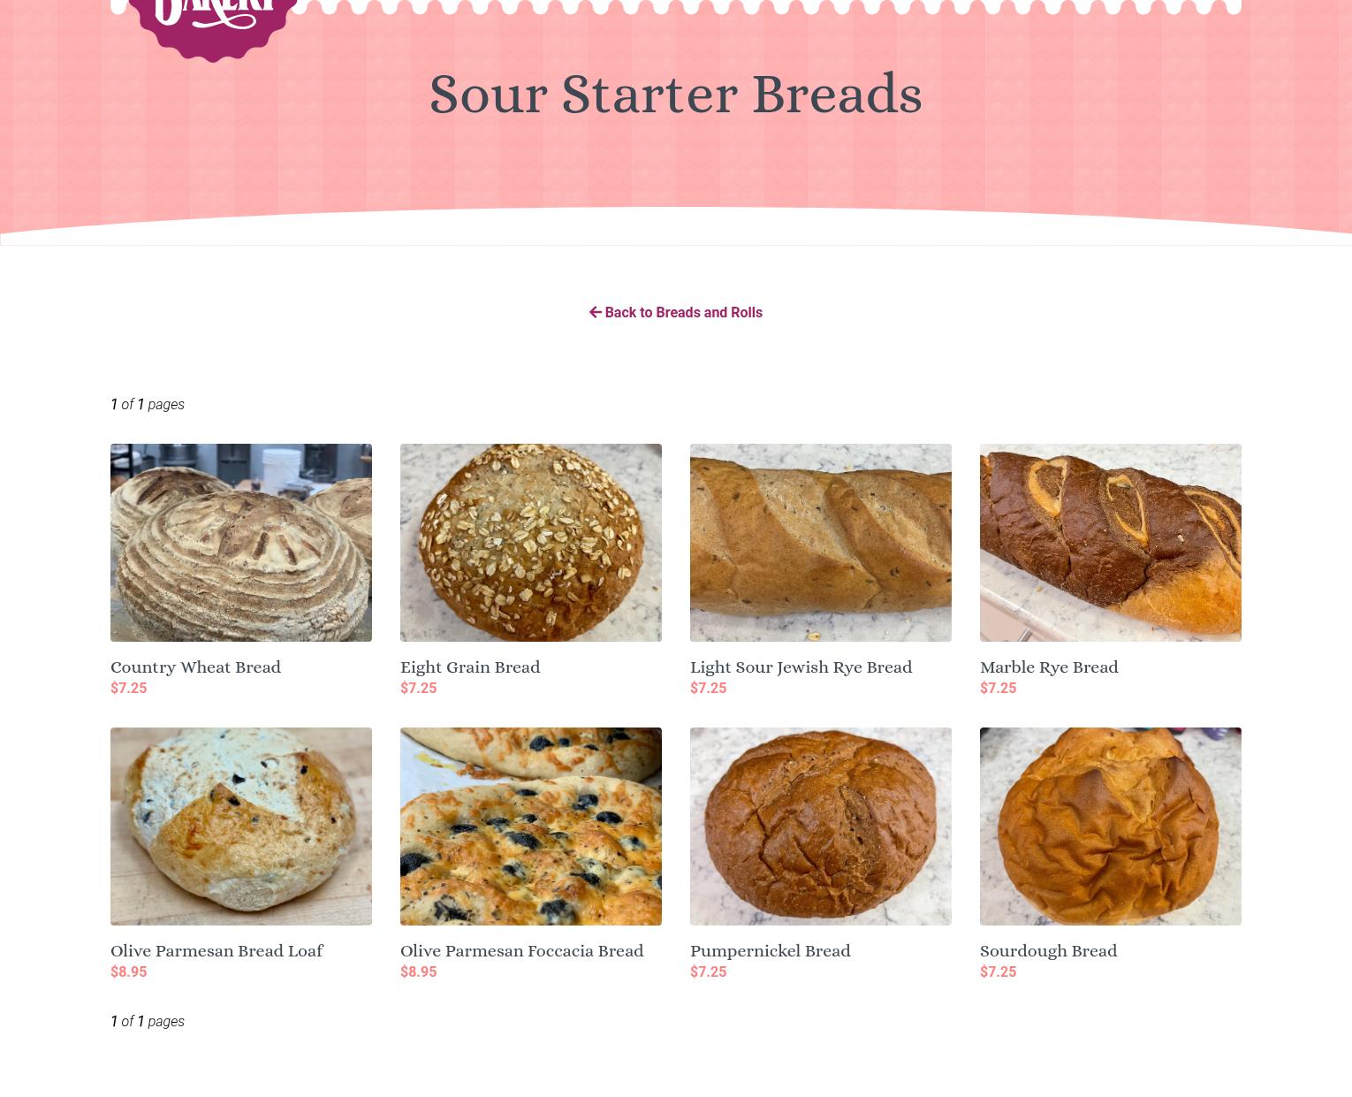Click the top page count indicator

point(148,404)
